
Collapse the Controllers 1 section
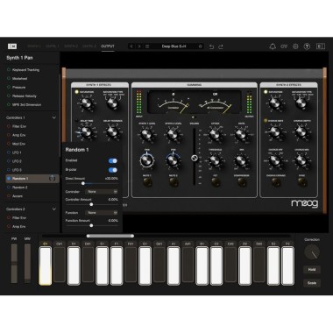(x=54, y=117)
